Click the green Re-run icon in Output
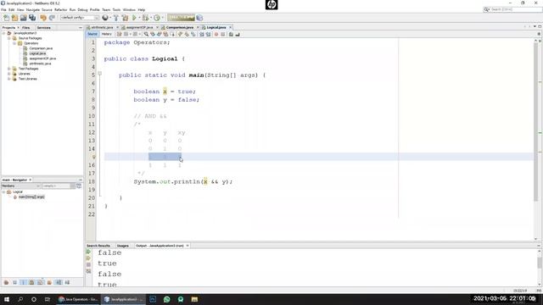Image resolution: width=543 pixels, height=305 pixels. point(88,252)
